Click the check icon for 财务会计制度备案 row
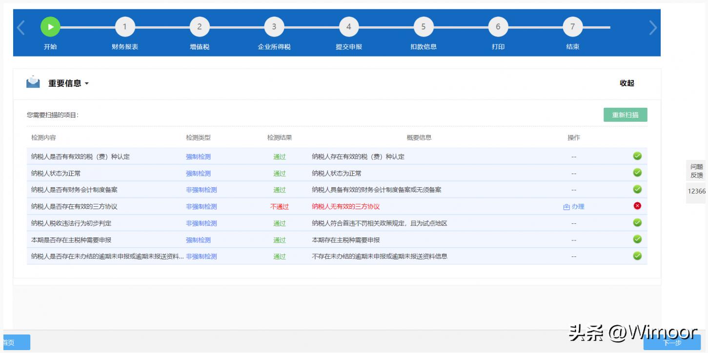Viewport: 708px width, 353px height. click(637, 189)
